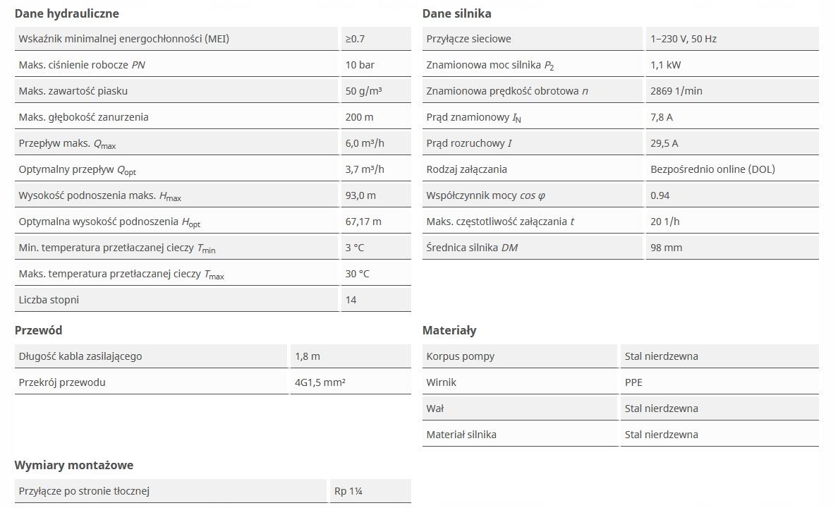
Task: Click the "Liczba stopni" row label
Action: point(49,300)
